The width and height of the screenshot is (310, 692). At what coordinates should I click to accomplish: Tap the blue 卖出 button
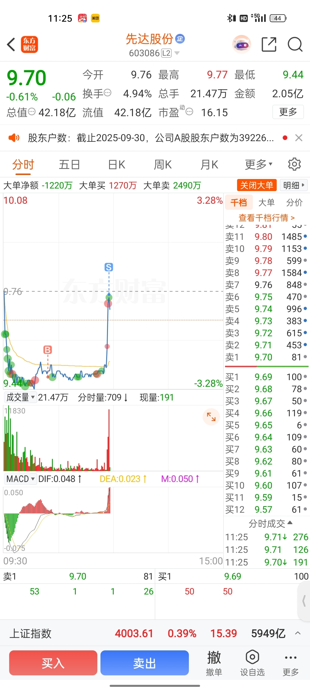(145, 663)
